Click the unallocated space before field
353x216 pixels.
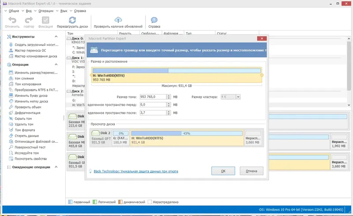pyautogui.click(x=153, y=105)
